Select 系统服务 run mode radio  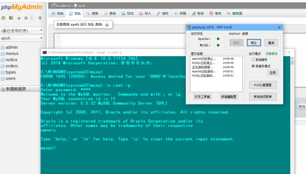pos(253,60)
